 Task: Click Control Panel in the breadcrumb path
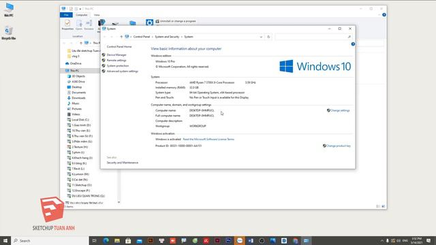click(x=142, y=37)
